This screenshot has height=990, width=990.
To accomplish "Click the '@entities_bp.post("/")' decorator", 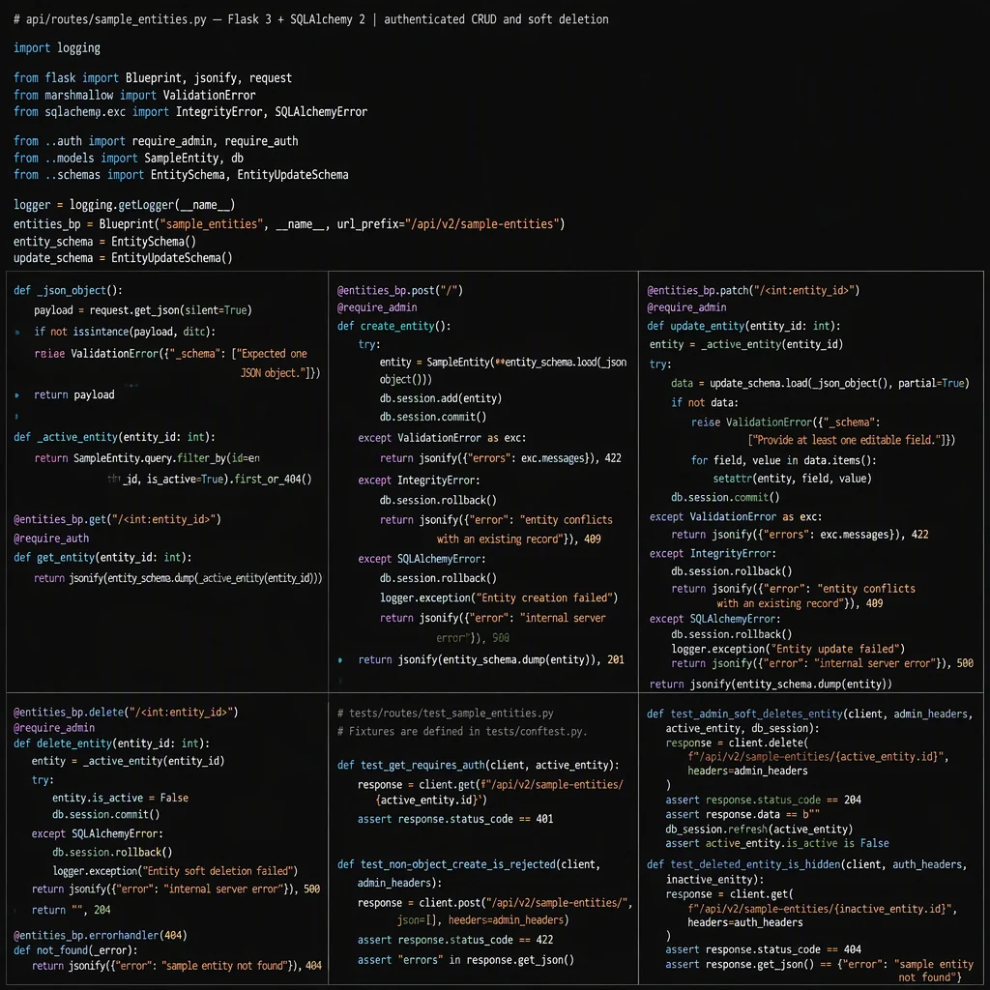I will coord(399,290).
